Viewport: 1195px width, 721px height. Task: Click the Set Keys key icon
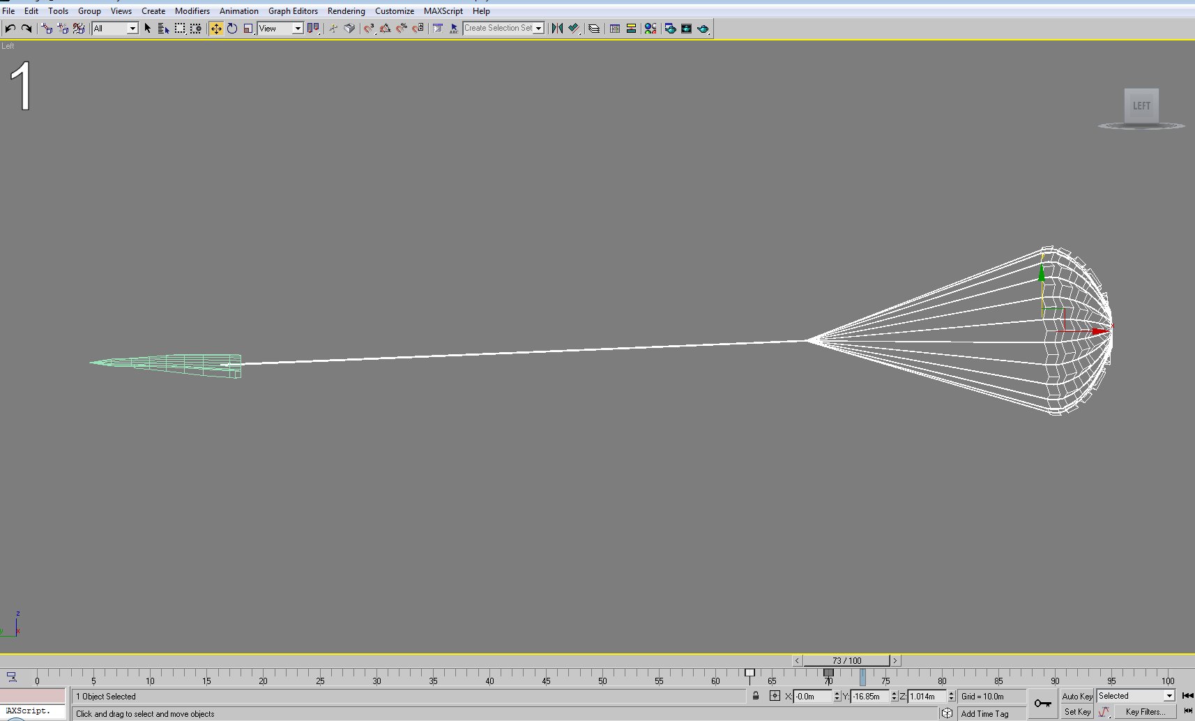1043,704
